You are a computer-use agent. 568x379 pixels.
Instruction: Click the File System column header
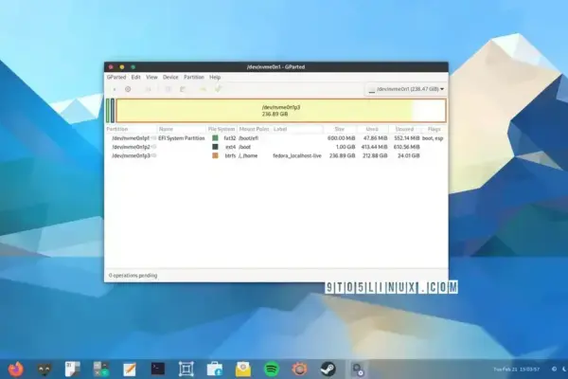point(222,129)
